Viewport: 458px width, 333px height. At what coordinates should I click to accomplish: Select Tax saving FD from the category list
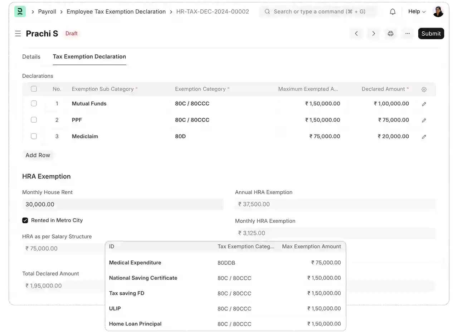[127, 293]
